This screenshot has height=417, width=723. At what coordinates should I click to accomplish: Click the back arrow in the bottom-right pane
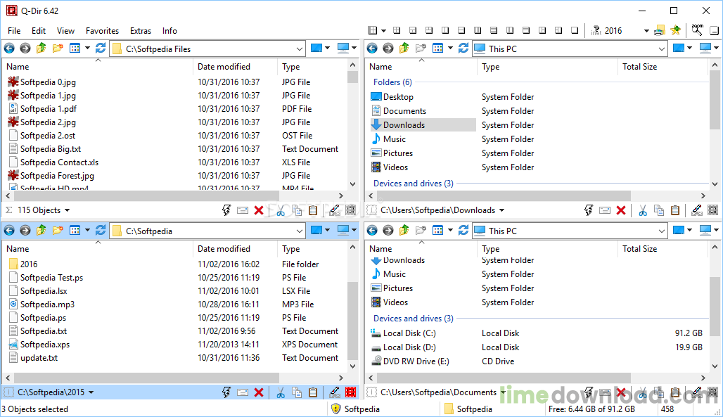coord(372,231)
